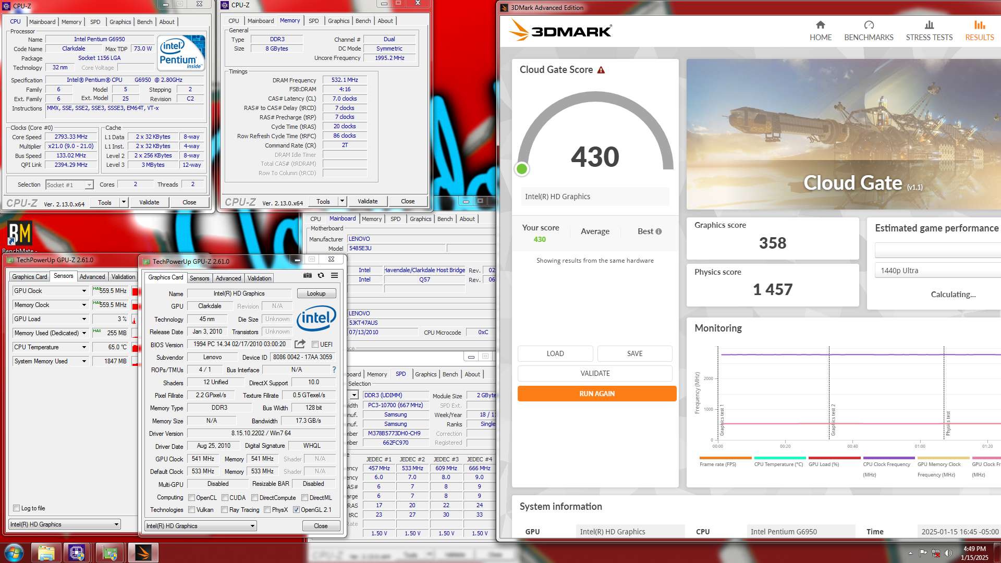Open the GPU-Z hamburger menu icon
Screen dimensions: 1001x563
(x=335, y=275)
